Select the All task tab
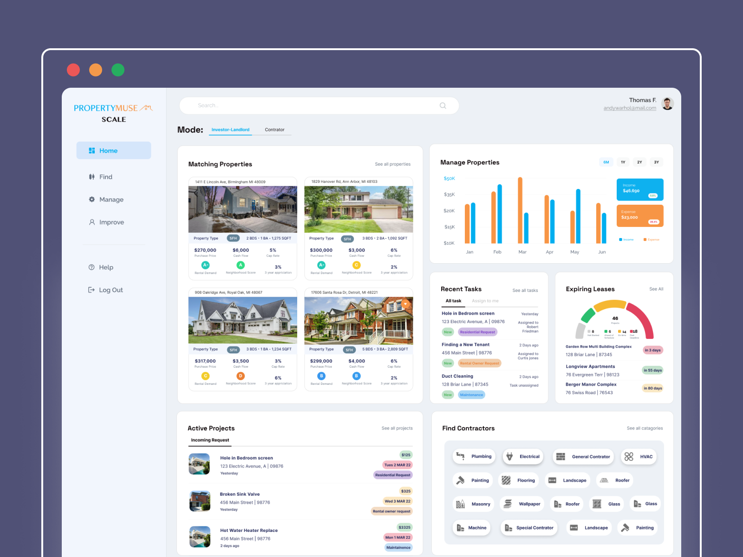This screenshot has height=557, width=743. click(x=454, y=301)
